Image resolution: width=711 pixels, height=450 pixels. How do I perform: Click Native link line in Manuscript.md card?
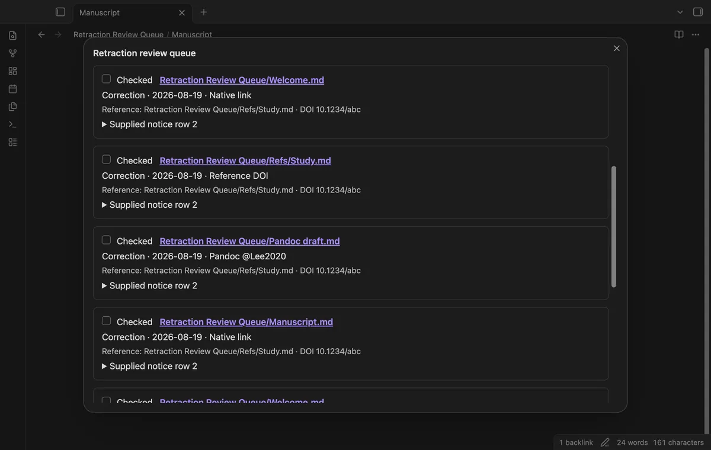[x=177, y=337]
